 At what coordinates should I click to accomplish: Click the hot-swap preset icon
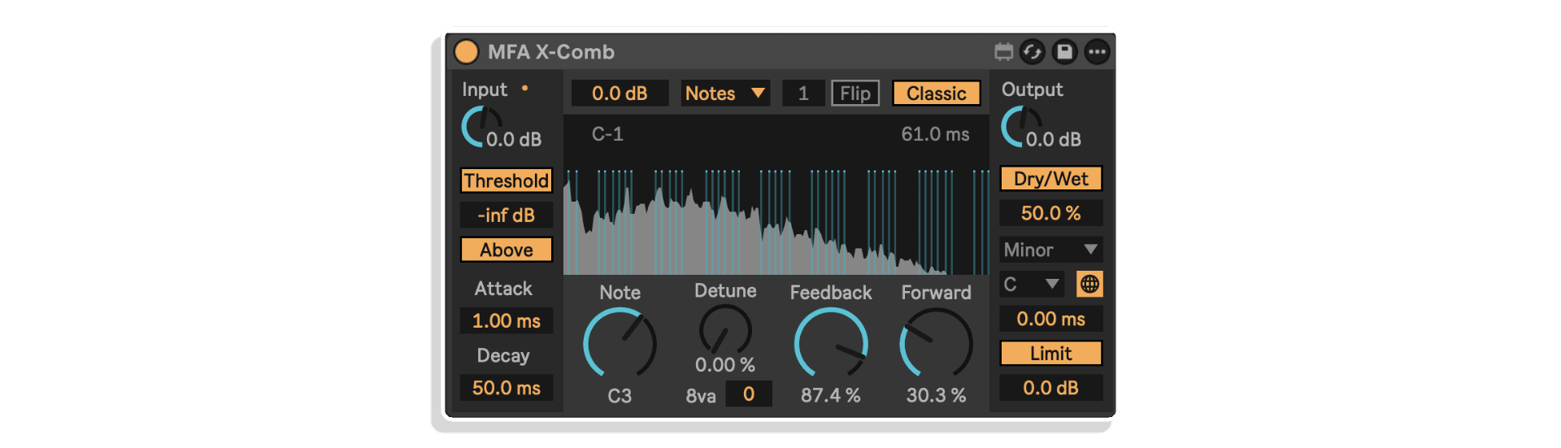1033,52
